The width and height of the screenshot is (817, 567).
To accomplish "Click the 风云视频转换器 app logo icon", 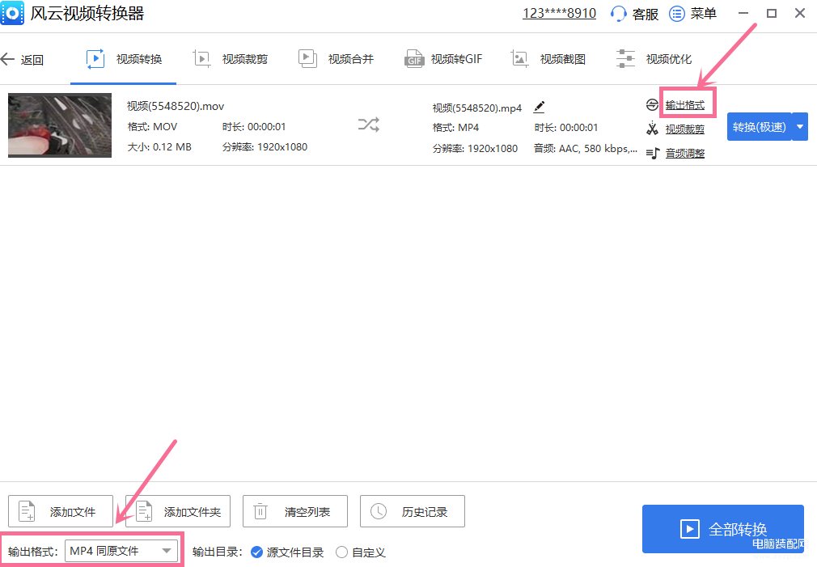I will click(12, 13).
